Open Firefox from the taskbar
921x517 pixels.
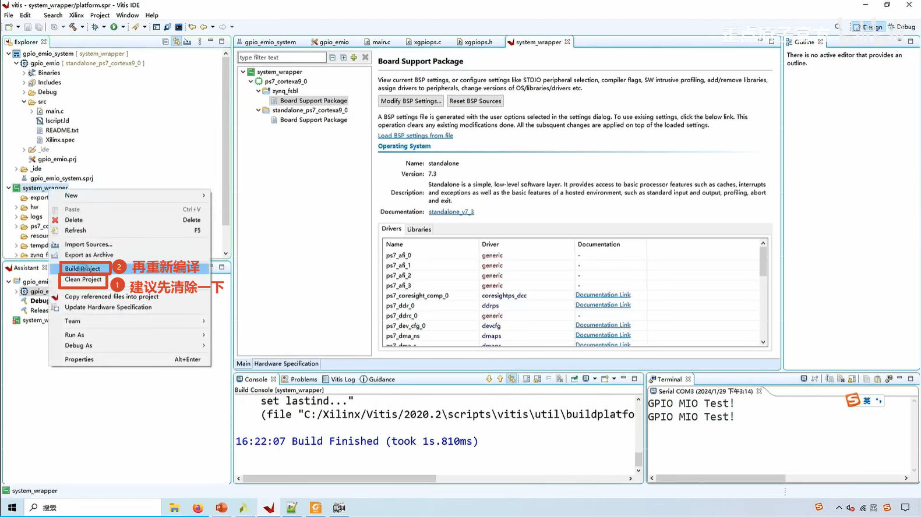coord(198,508)
